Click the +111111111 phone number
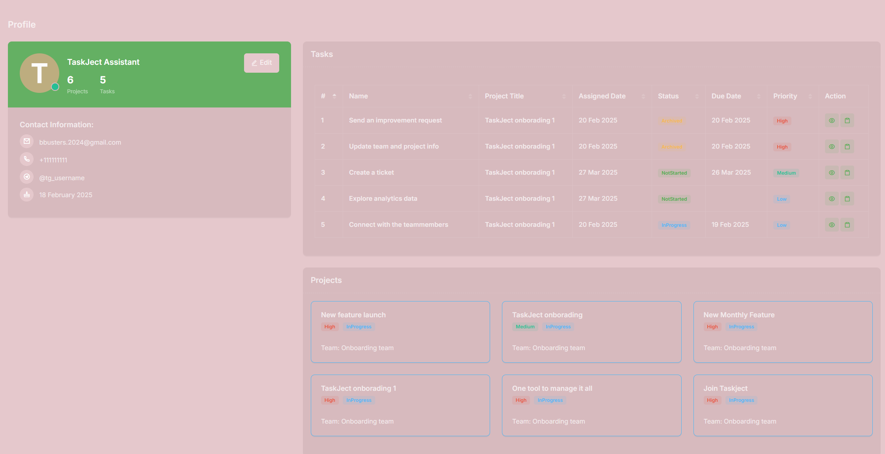Screen dimensions: 885x454 click(53, 160)
